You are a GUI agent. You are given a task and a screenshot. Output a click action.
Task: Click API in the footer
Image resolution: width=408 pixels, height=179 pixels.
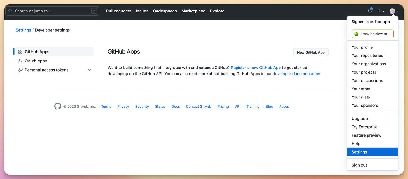point(237,107)
